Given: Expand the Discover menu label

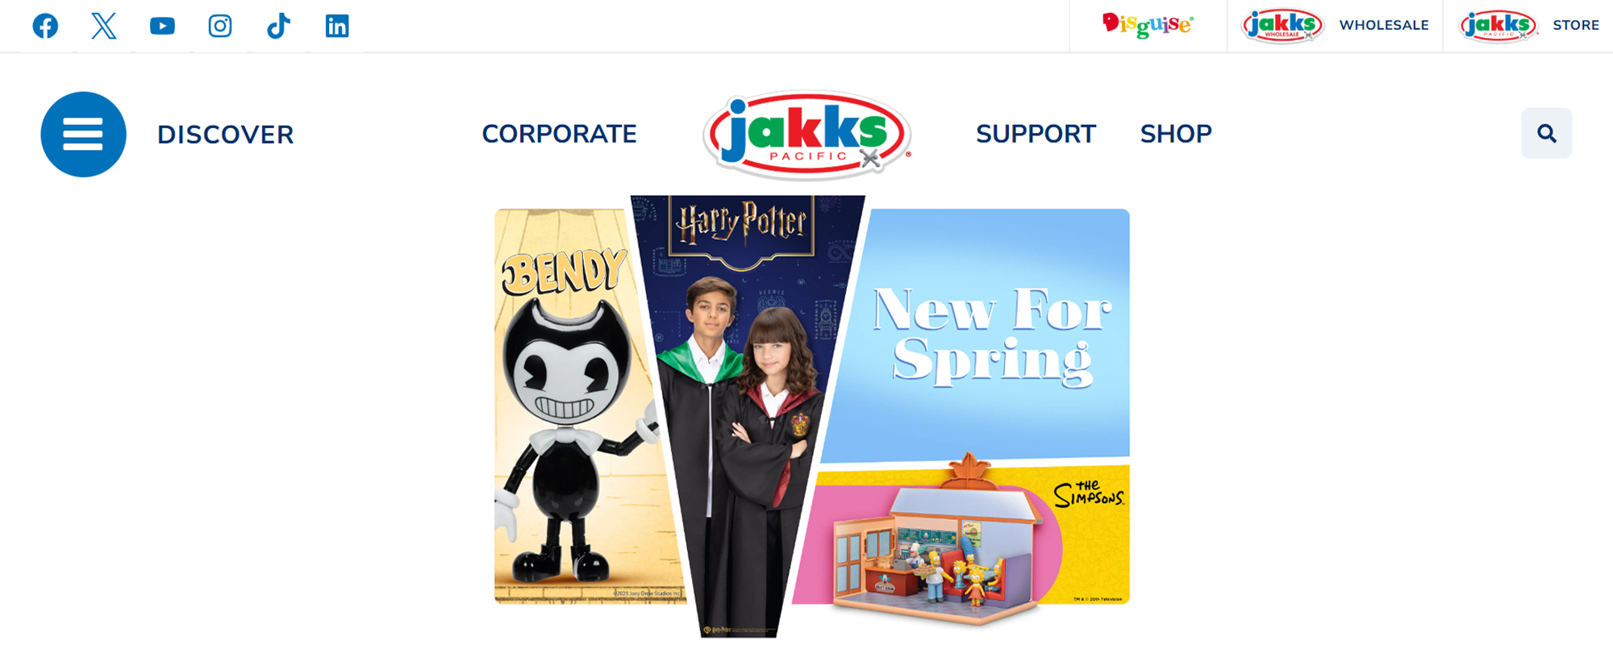Looking at the screenshot, I should (x=225, y=135).
